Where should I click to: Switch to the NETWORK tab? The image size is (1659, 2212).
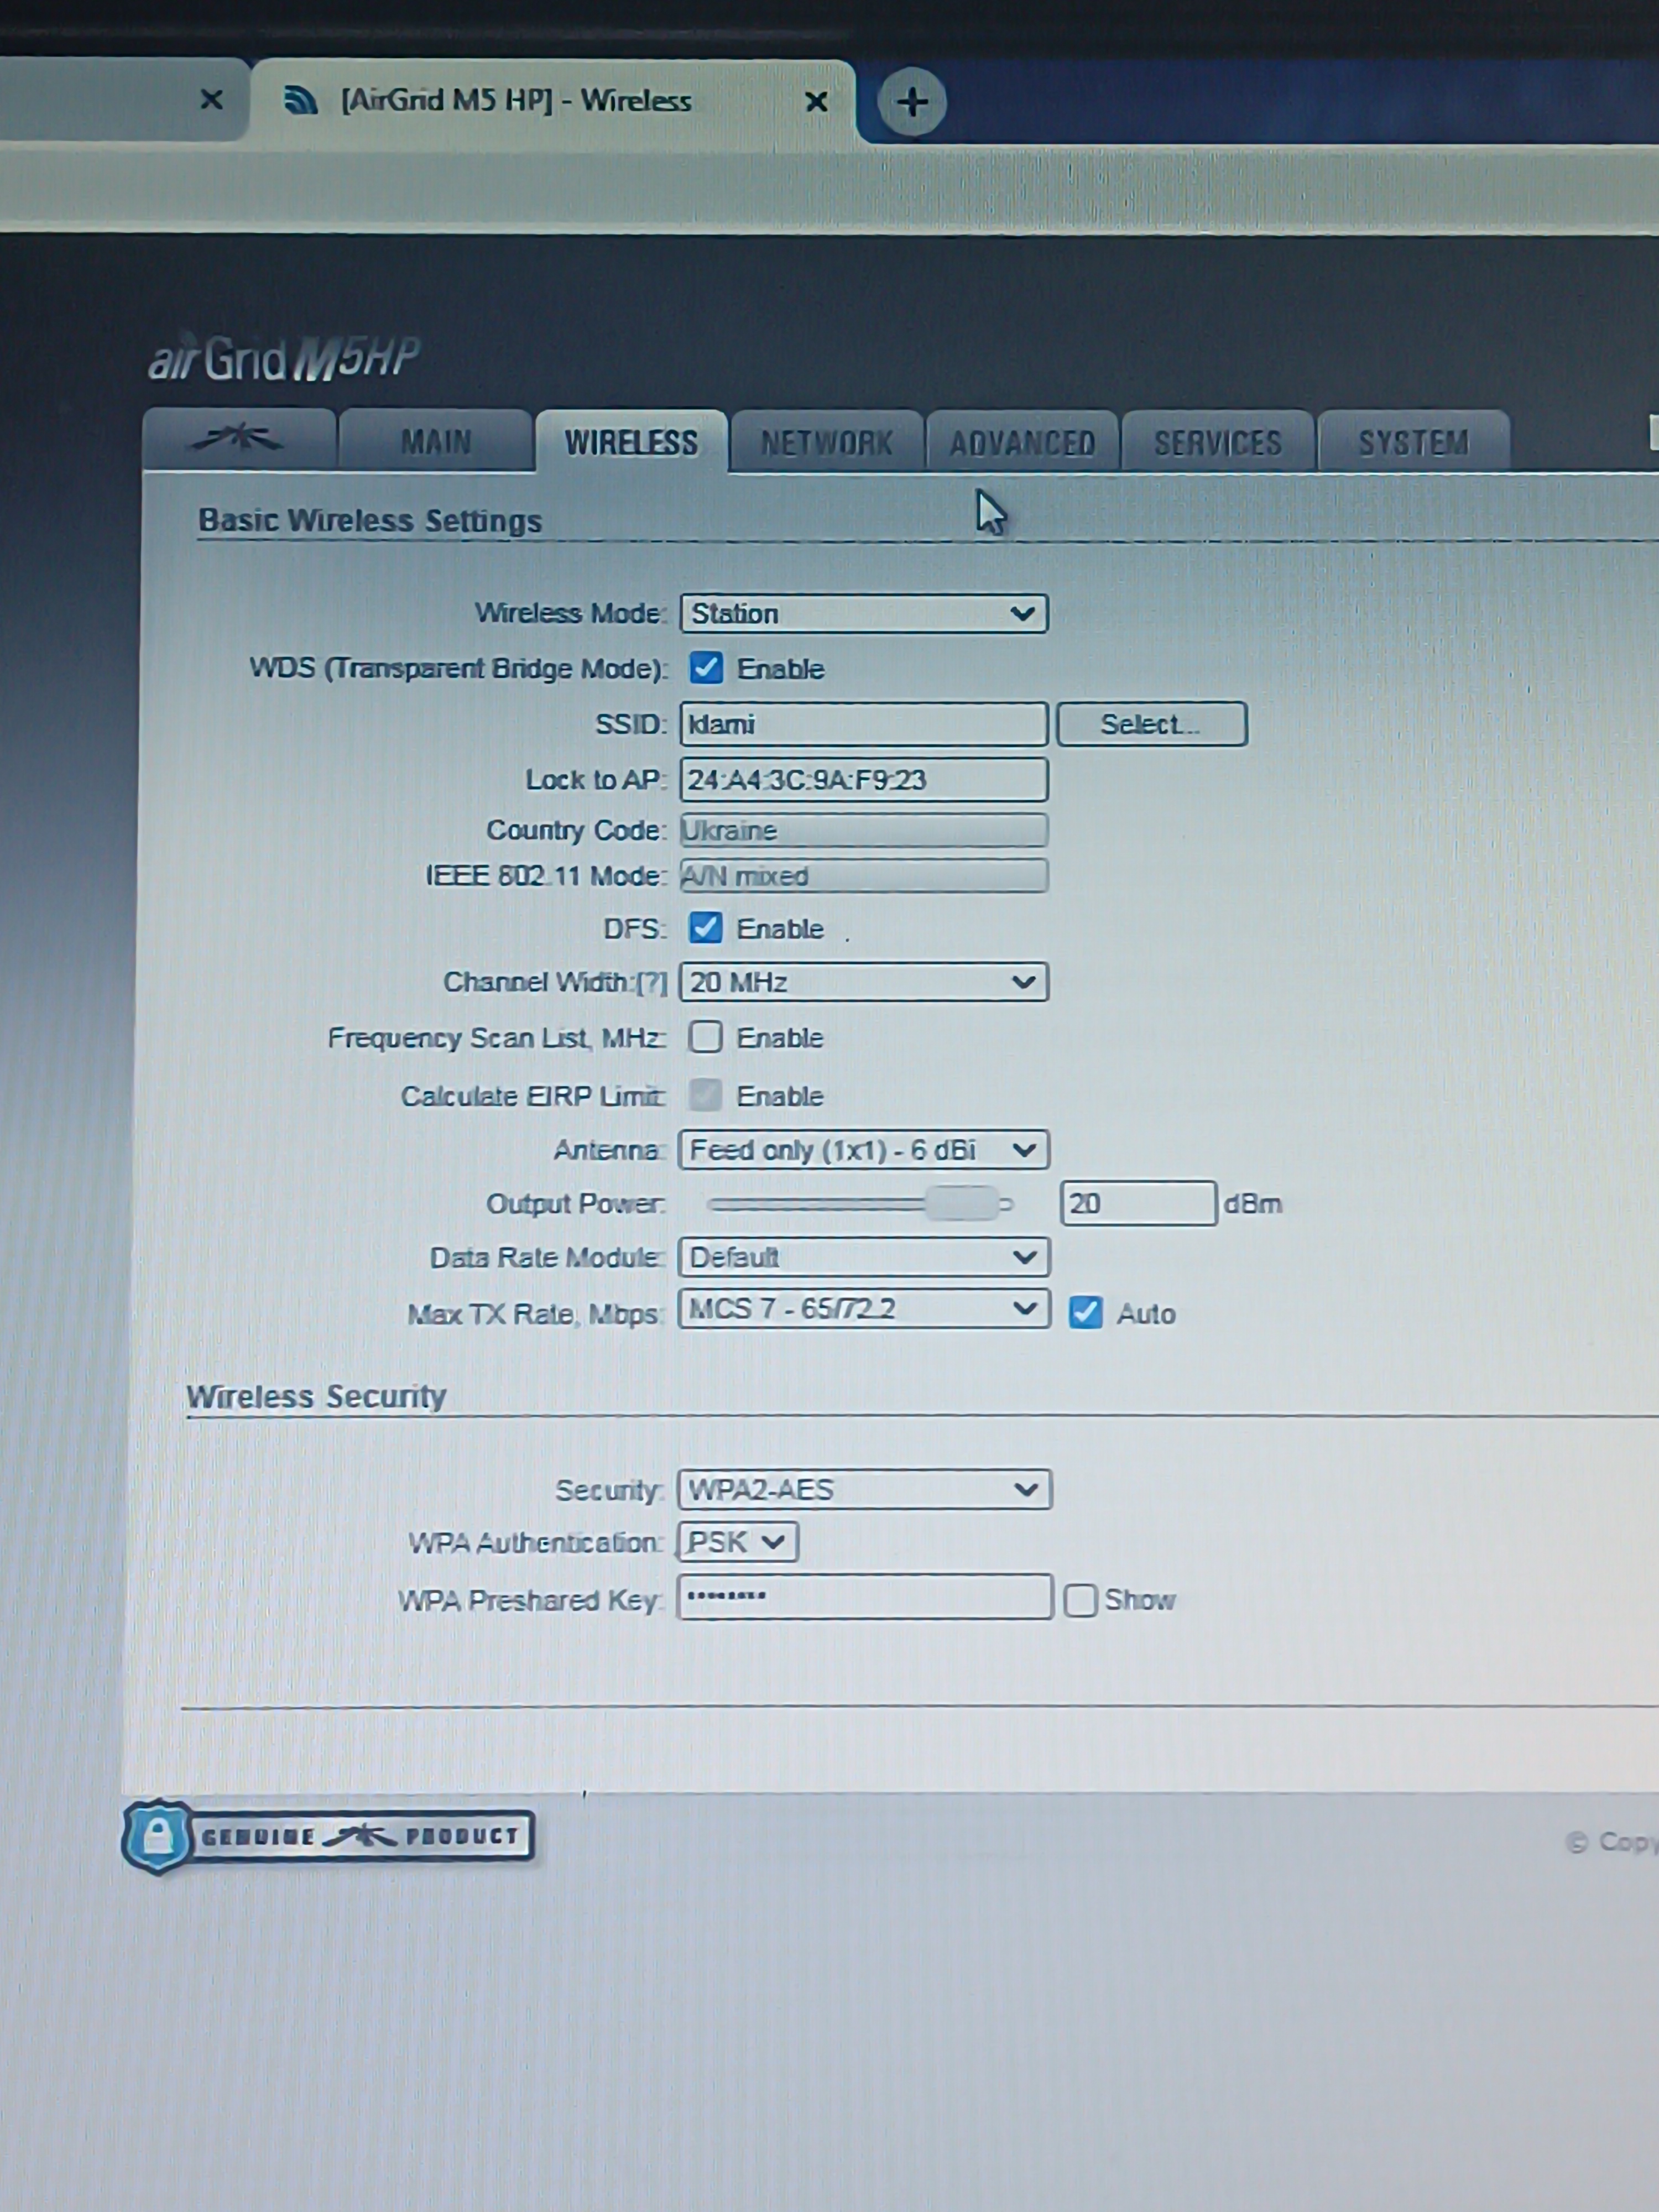pyautogui.click(x=826, y=442)
